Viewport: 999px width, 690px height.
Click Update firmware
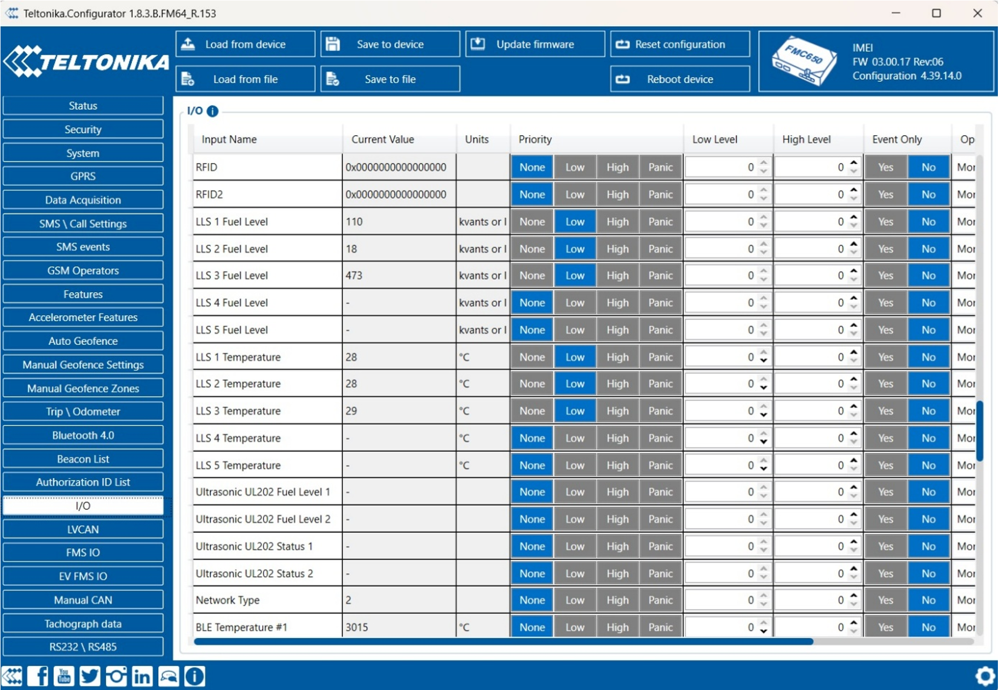[535, 44]
